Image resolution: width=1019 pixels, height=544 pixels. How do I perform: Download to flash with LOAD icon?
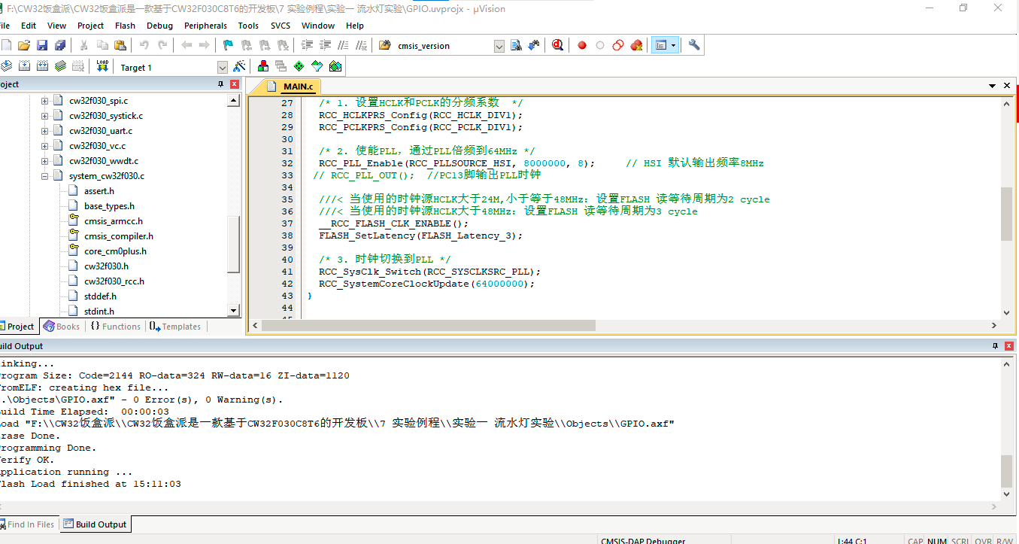[x=102, y=66]
